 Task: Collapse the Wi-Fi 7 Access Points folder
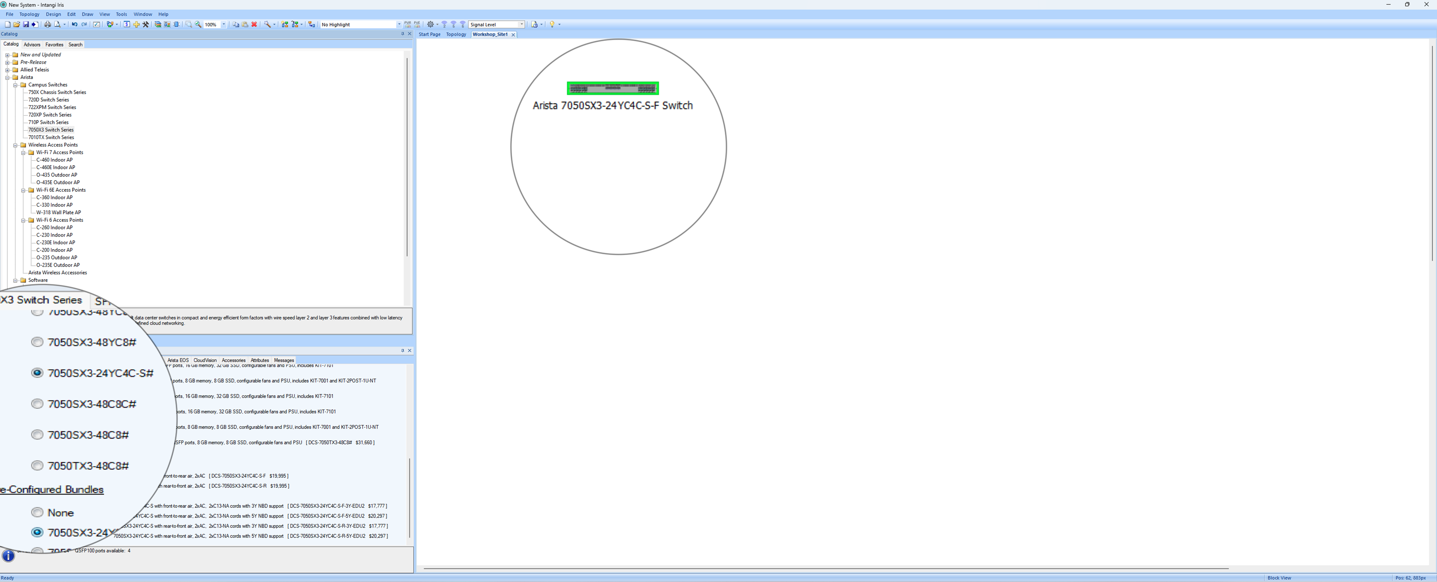point(23,152)
